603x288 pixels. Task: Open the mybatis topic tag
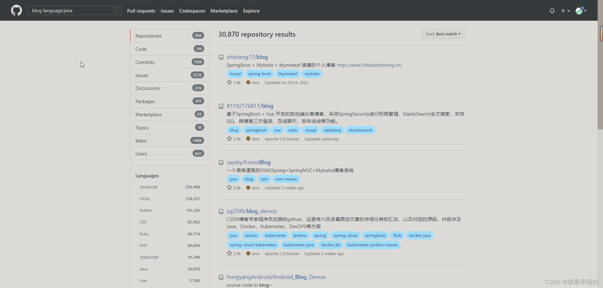[312, 74]
